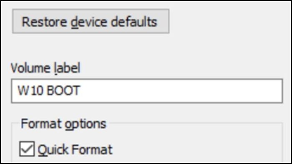Click the Format options group heading

pyautogui.click(x=63, y=124)
